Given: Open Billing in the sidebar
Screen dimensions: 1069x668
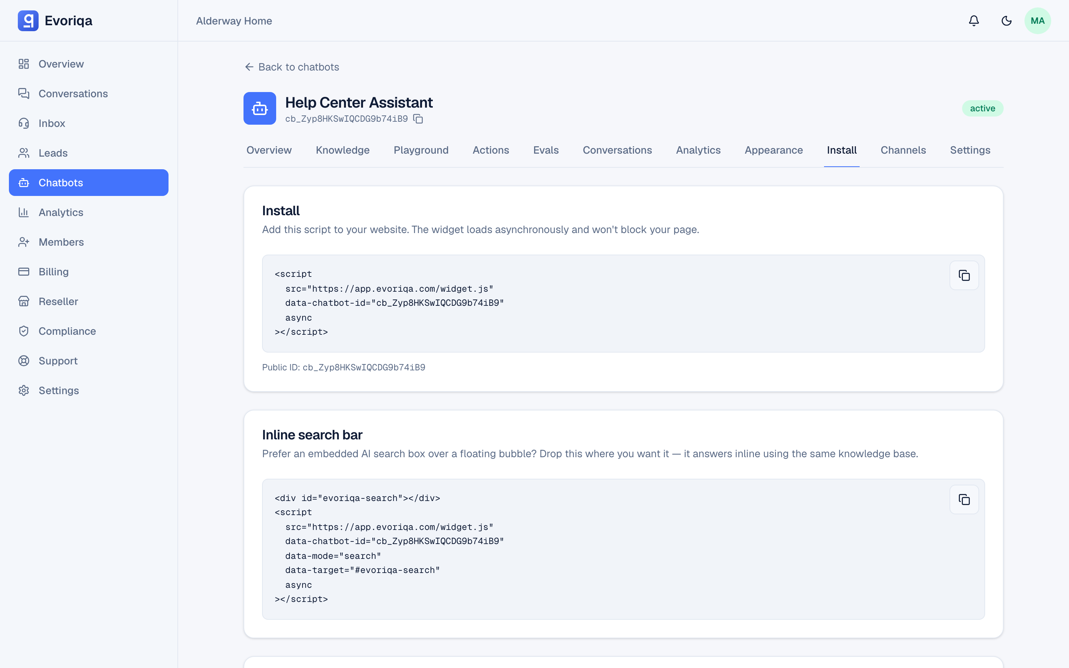Looking at the screenshot, I should click(x=88, y=272).
